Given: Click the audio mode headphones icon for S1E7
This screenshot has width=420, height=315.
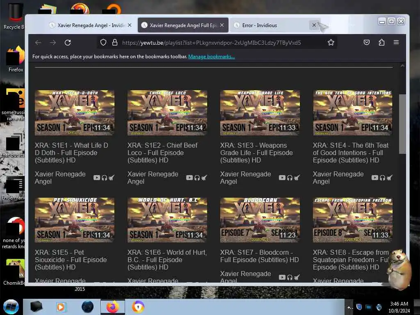Looking at the screenshot, I should (x=290, y=277).
